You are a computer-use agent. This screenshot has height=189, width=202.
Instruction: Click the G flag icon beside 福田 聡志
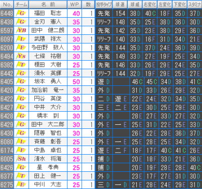click(21, 13)
